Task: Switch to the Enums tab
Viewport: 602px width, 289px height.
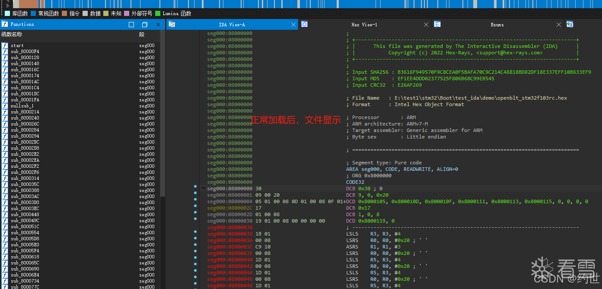Action: pyautogui.click(x=497, y=25)
